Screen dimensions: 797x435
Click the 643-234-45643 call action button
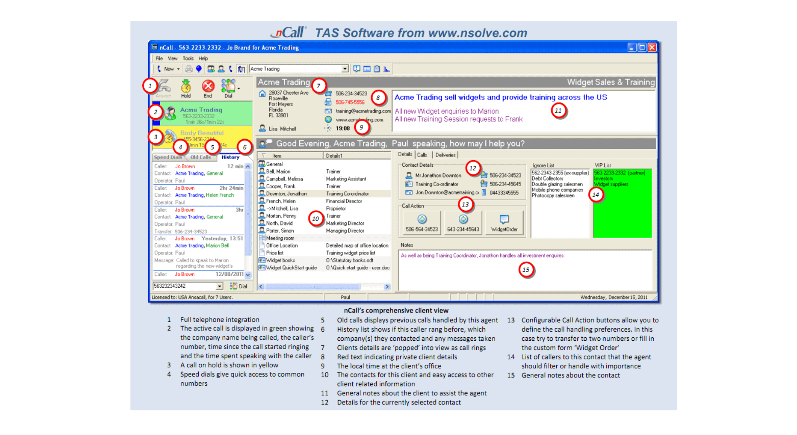tap(463, 222)
